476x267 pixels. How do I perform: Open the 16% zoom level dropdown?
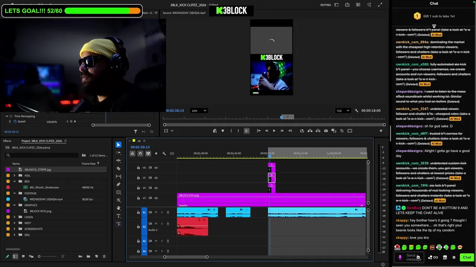[x=199, y=111]
